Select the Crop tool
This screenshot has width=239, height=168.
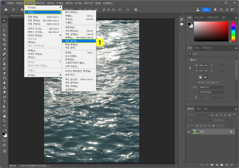click(4, 40)
